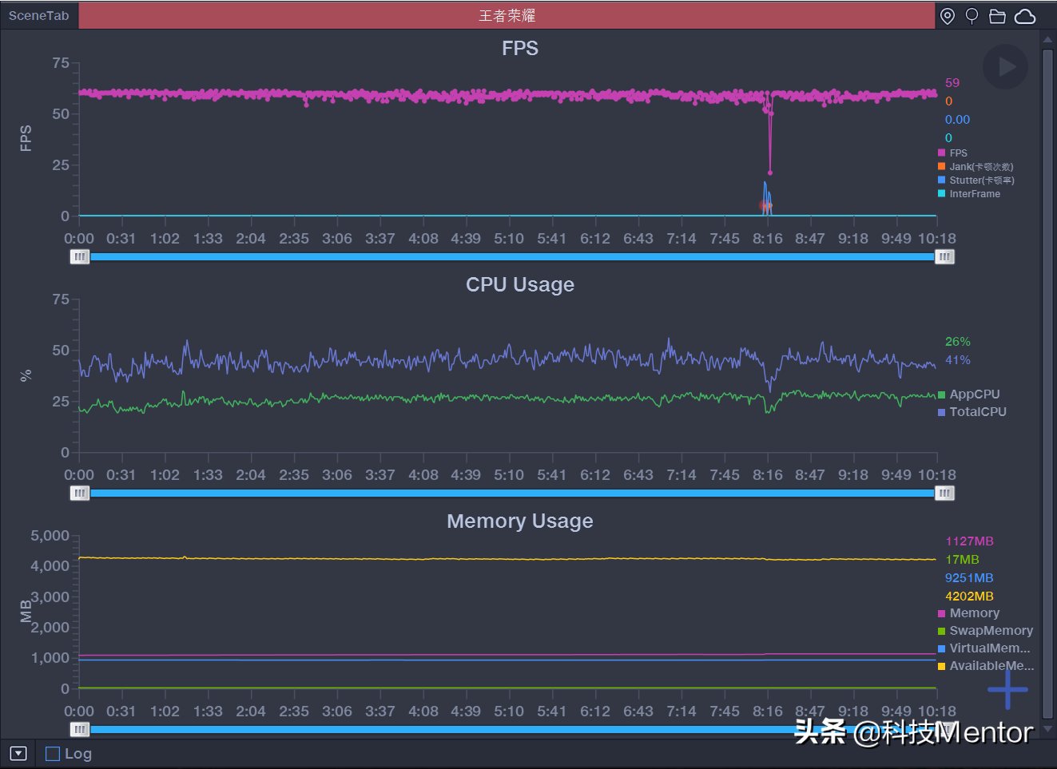
Task: Click the 17MB swap memory value
Action: click(x=962, y=559)
